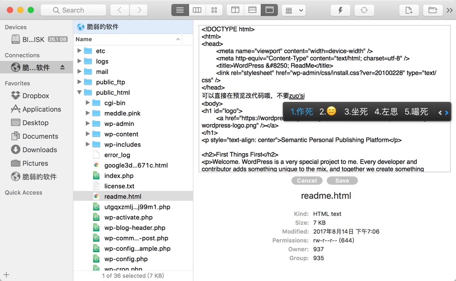Image resolution: width=456 pixels, height=281 pixels.
Task: Expand the wp-admin folder
Action: pyautogui.click(x=88, y=124)
